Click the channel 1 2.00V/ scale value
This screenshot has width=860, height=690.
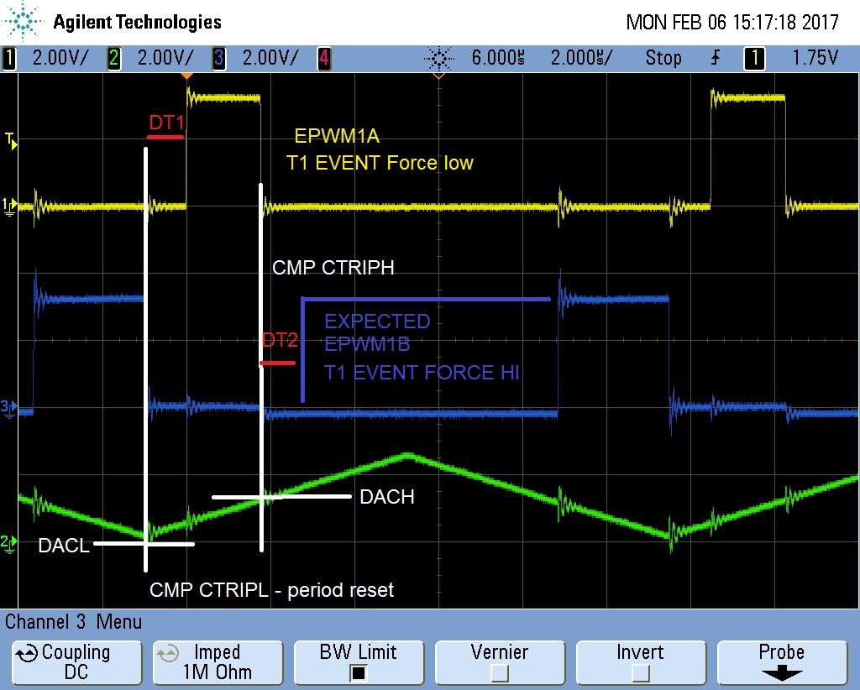click(x=60, y=58)
